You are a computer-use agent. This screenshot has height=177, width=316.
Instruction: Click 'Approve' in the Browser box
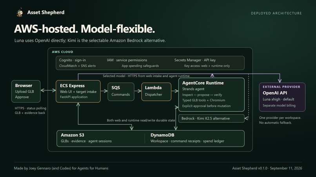coord(22,97)
